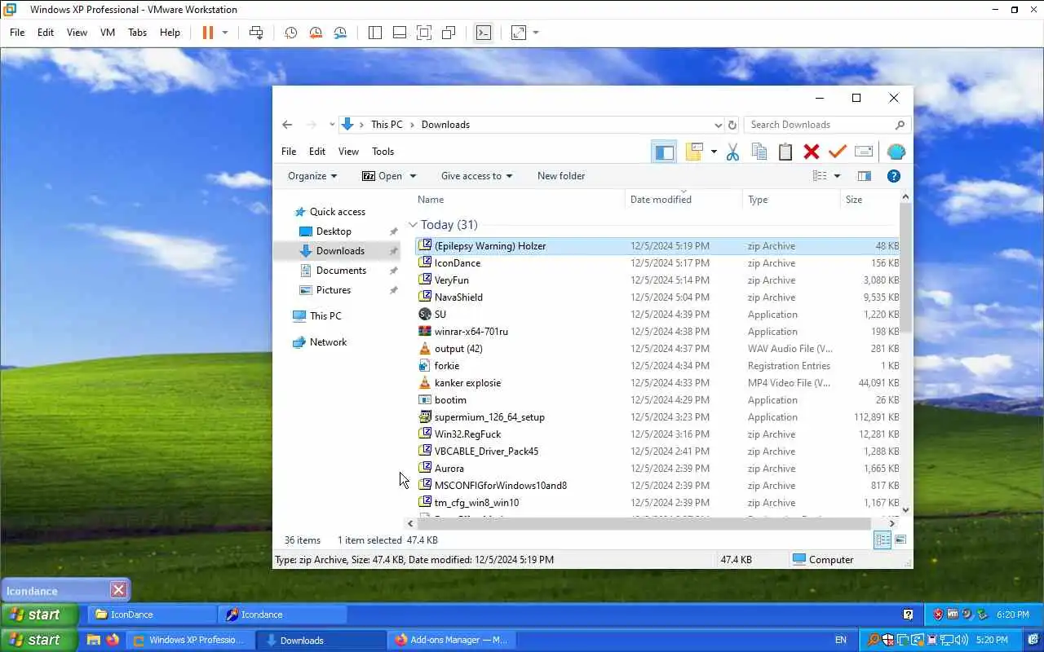Click VMware manage snapshots icon
This screenshot has width=1044, height=652.
(x=340, y=33)
